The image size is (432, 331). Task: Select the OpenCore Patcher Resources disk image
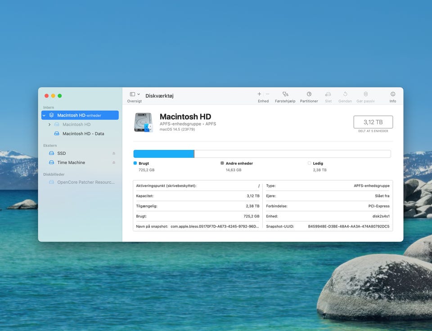[85, 182]
